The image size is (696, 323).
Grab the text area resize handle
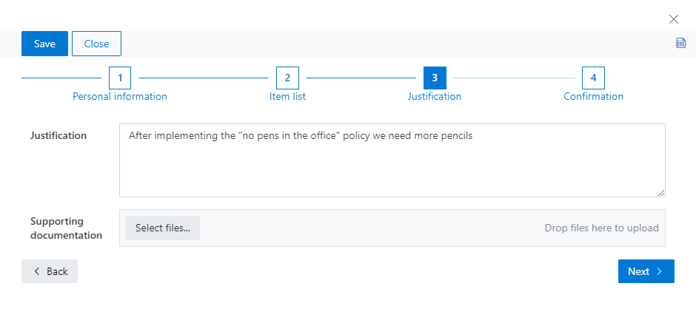(x=661, y=193)
